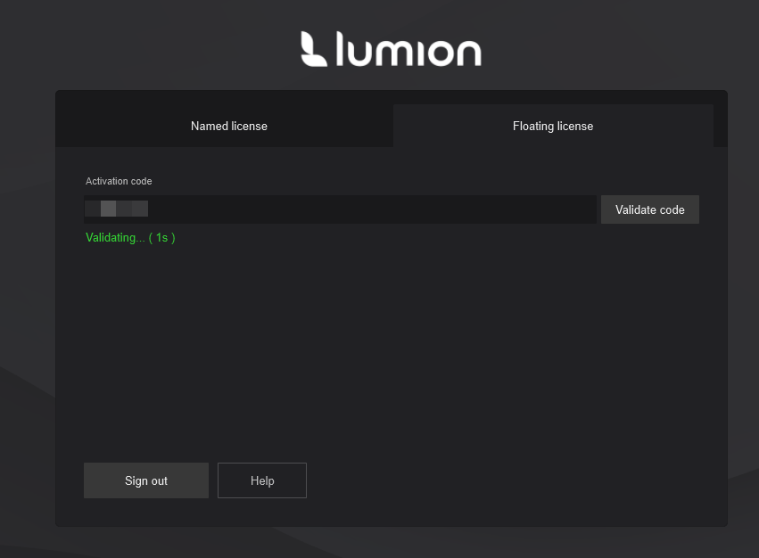This screenshot has height=558, width=759.
Task: Click inside the Activation code input field
Action: pyautogui.click(x=339, y=209)
